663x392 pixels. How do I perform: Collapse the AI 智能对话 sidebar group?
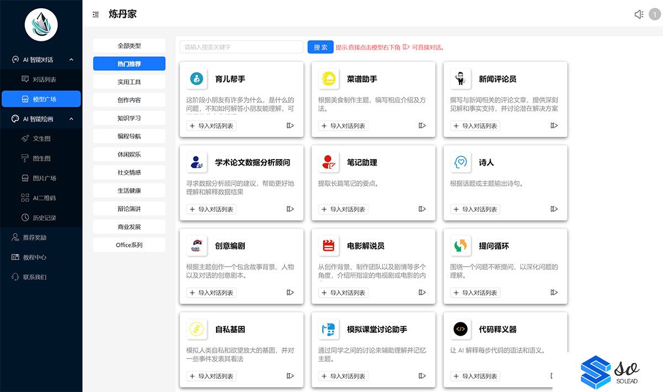click(41, 60)
